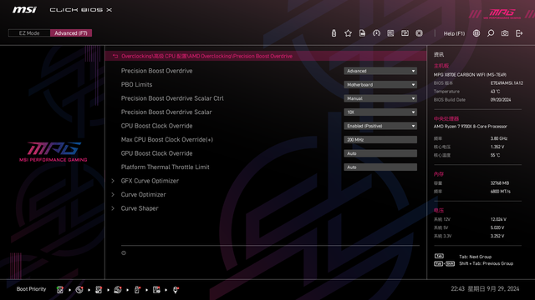The width and height of the screenshot is (535, 300).
Task: Click AMD Ryzen 7 9700X processor name
Action: pos(470,127)
